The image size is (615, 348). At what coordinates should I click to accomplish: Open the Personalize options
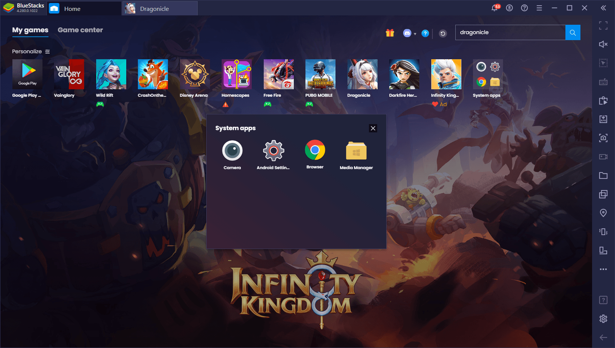click(x=31, y=51)
